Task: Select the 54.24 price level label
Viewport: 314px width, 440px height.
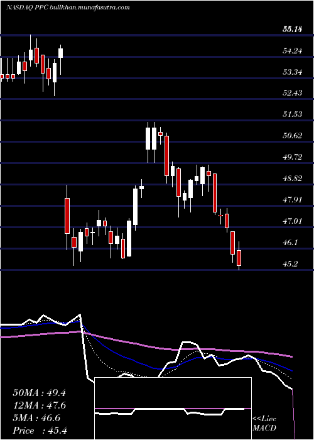Action: (292, 51)
